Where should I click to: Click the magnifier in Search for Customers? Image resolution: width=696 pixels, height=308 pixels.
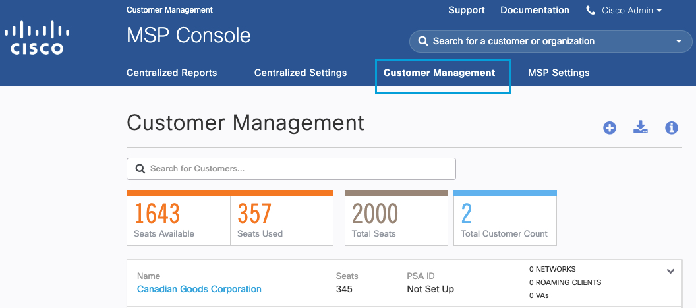tap(140, 169)
